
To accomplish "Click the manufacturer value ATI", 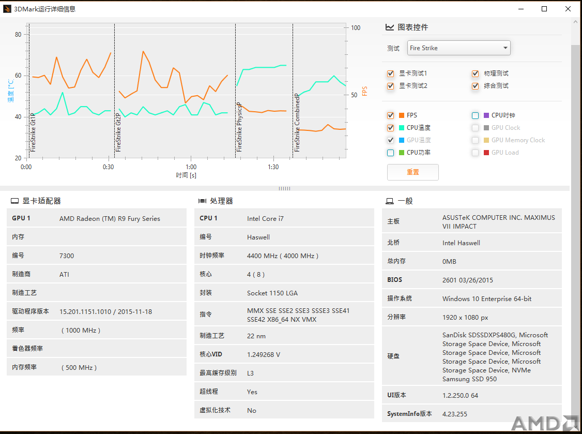I will click(64, 275).
